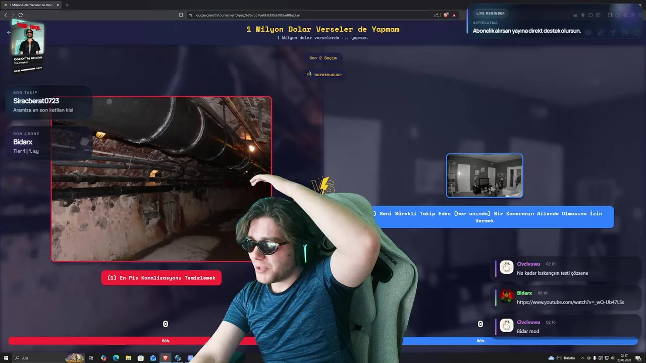Open the '5°C Bulutlu' weather widget
Viewport: 646px width, 363px height.
point(561,358)
